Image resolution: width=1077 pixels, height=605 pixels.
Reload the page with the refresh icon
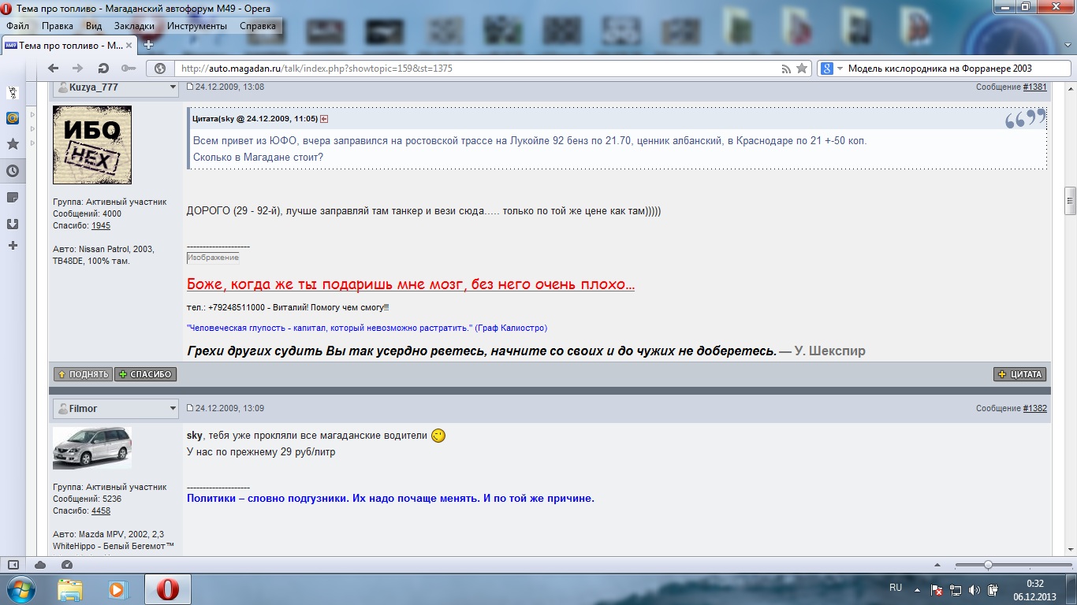click(x=102, y=69)
